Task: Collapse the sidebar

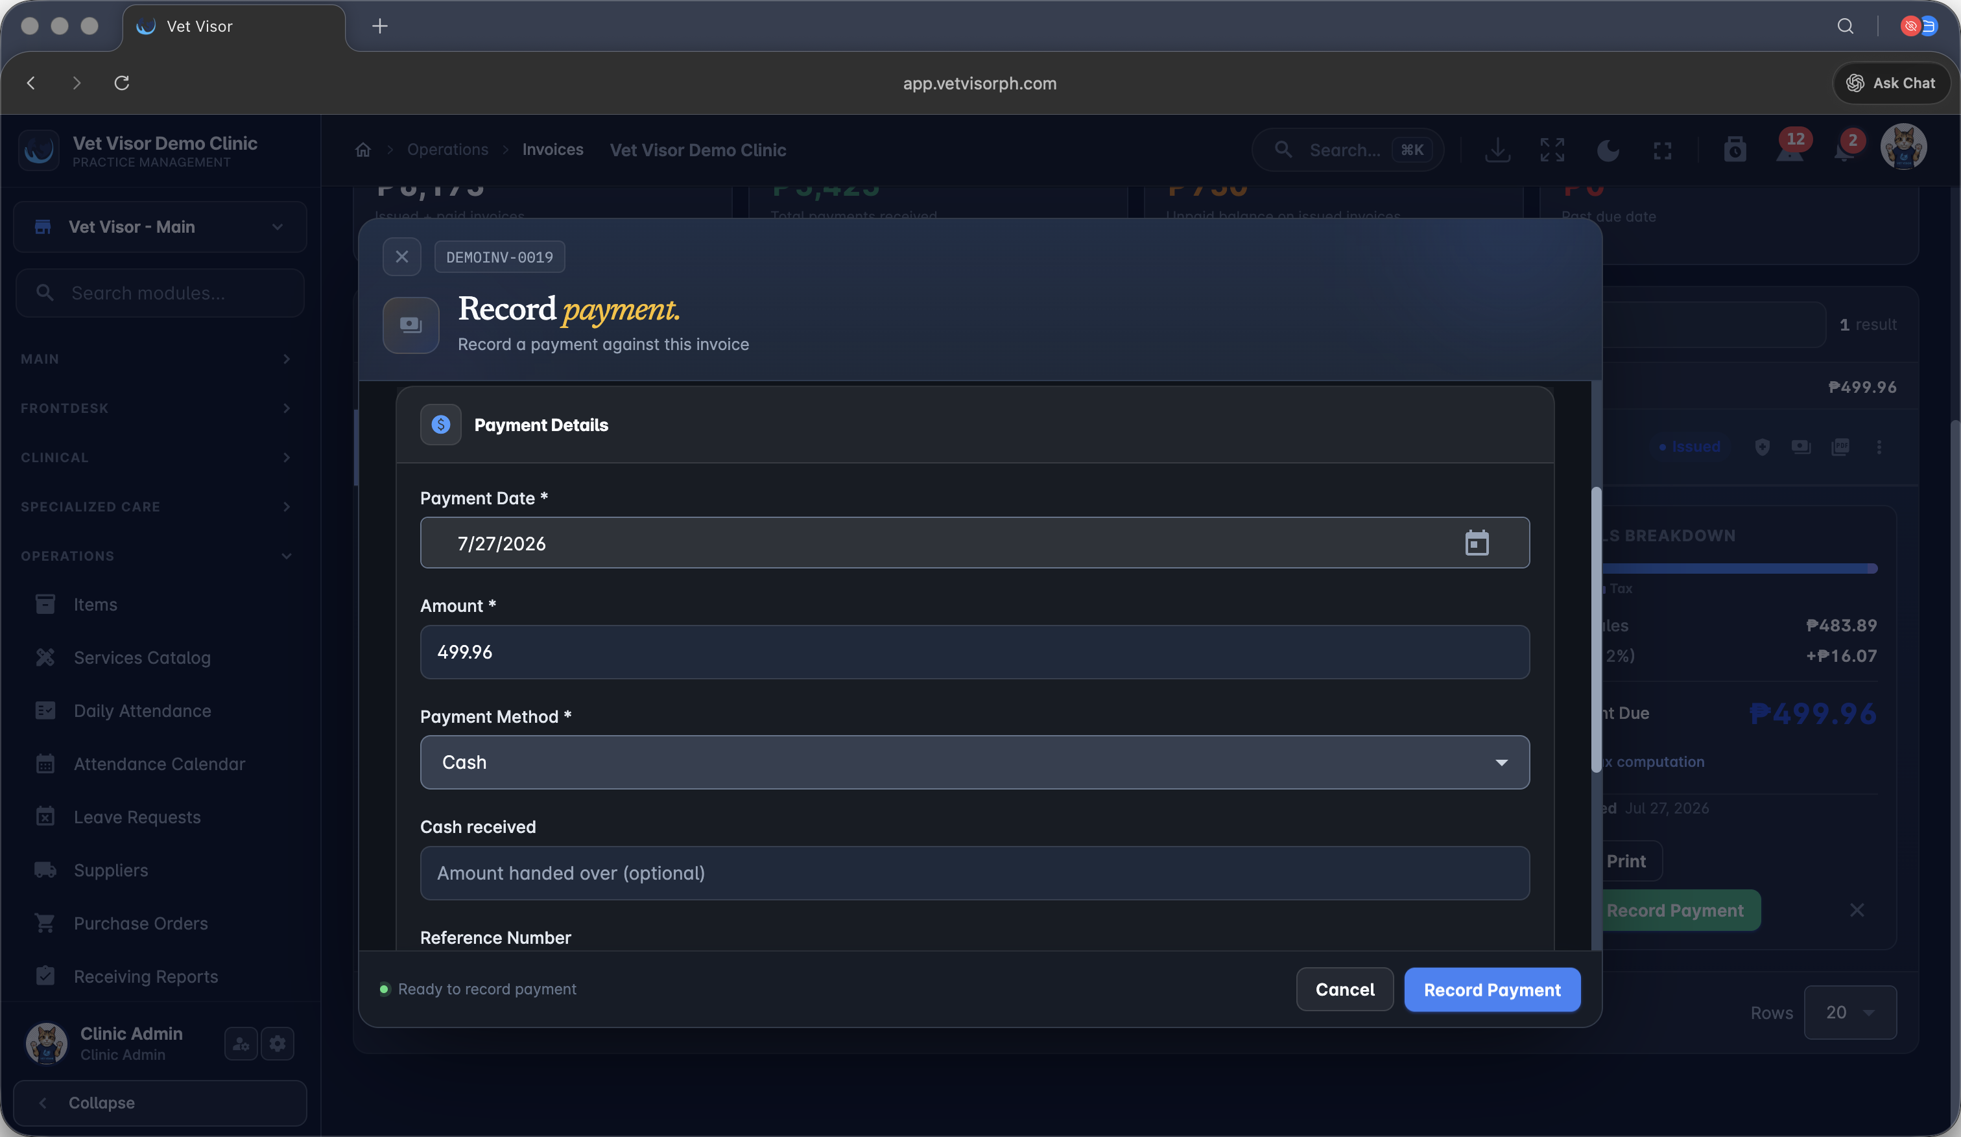Action: click(160, 1103)
